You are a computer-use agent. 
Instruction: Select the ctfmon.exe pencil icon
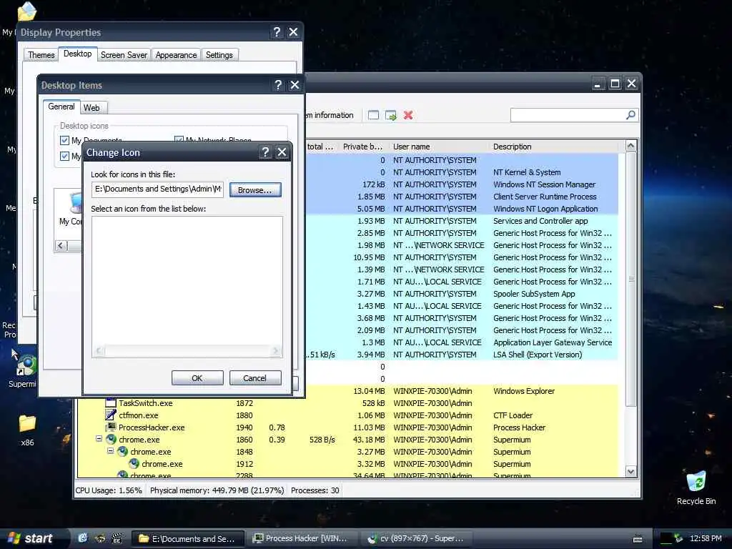(111, 415)
